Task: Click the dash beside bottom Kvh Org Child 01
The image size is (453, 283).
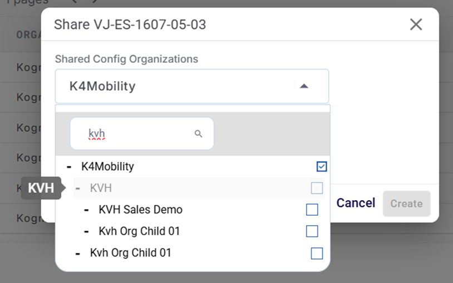Action: (x=78, y=253)
